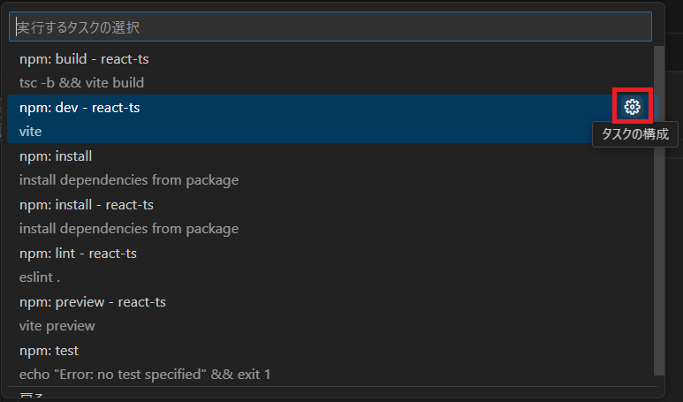Click the 'tsc -b && vite build' description
Viewport: 683px width, 402px height.
point(81,83)
